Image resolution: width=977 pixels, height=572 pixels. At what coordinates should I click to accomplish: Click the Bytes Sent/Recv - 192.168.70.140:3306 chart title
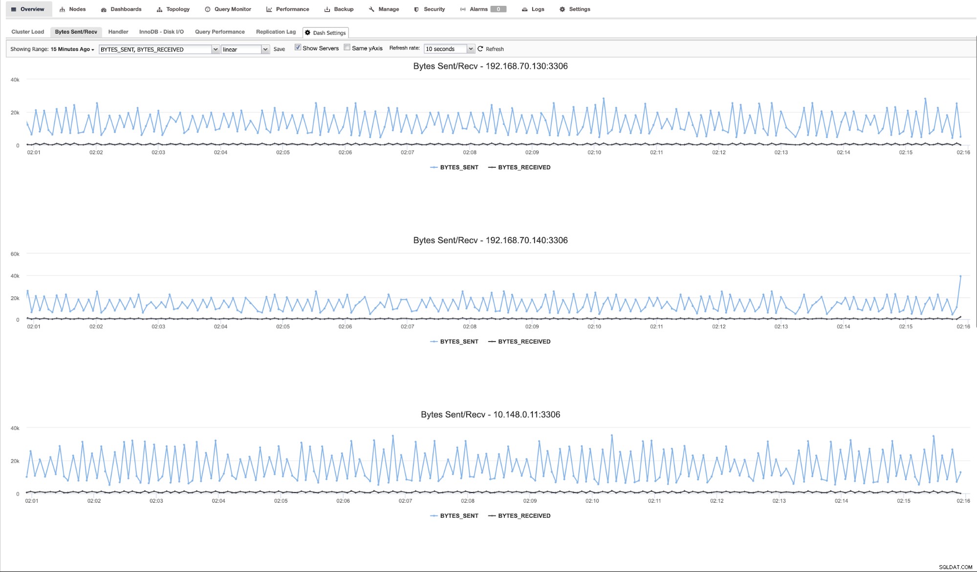[x=490, y=241]
